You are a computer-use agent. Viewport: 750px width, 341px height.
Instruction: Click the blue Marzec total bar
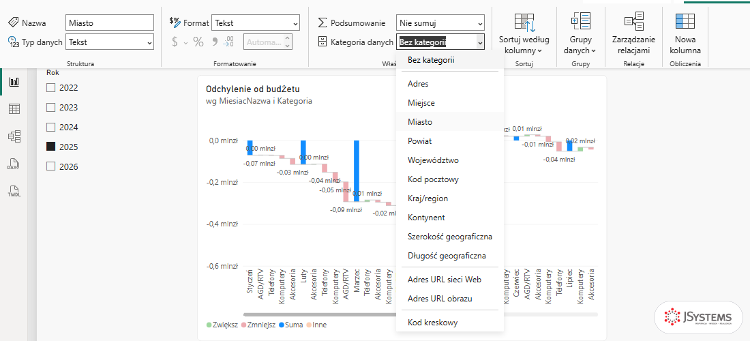357,170
